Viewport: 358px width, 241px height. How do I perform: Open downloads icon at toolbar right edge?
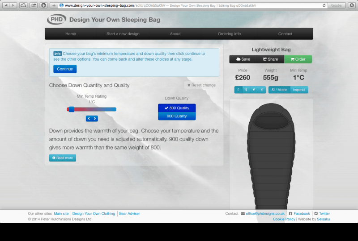(x=352, y=5)
